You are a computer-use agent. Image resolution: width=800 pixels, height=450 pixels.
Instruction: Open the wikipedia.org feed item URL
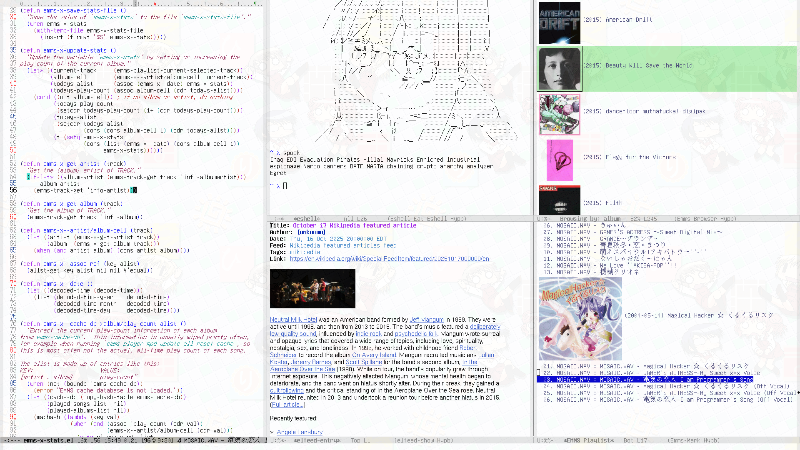389,259
